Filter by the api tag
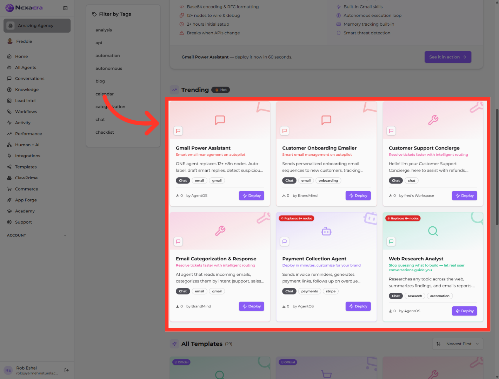The image size is (499, 379). pos(99,43)
